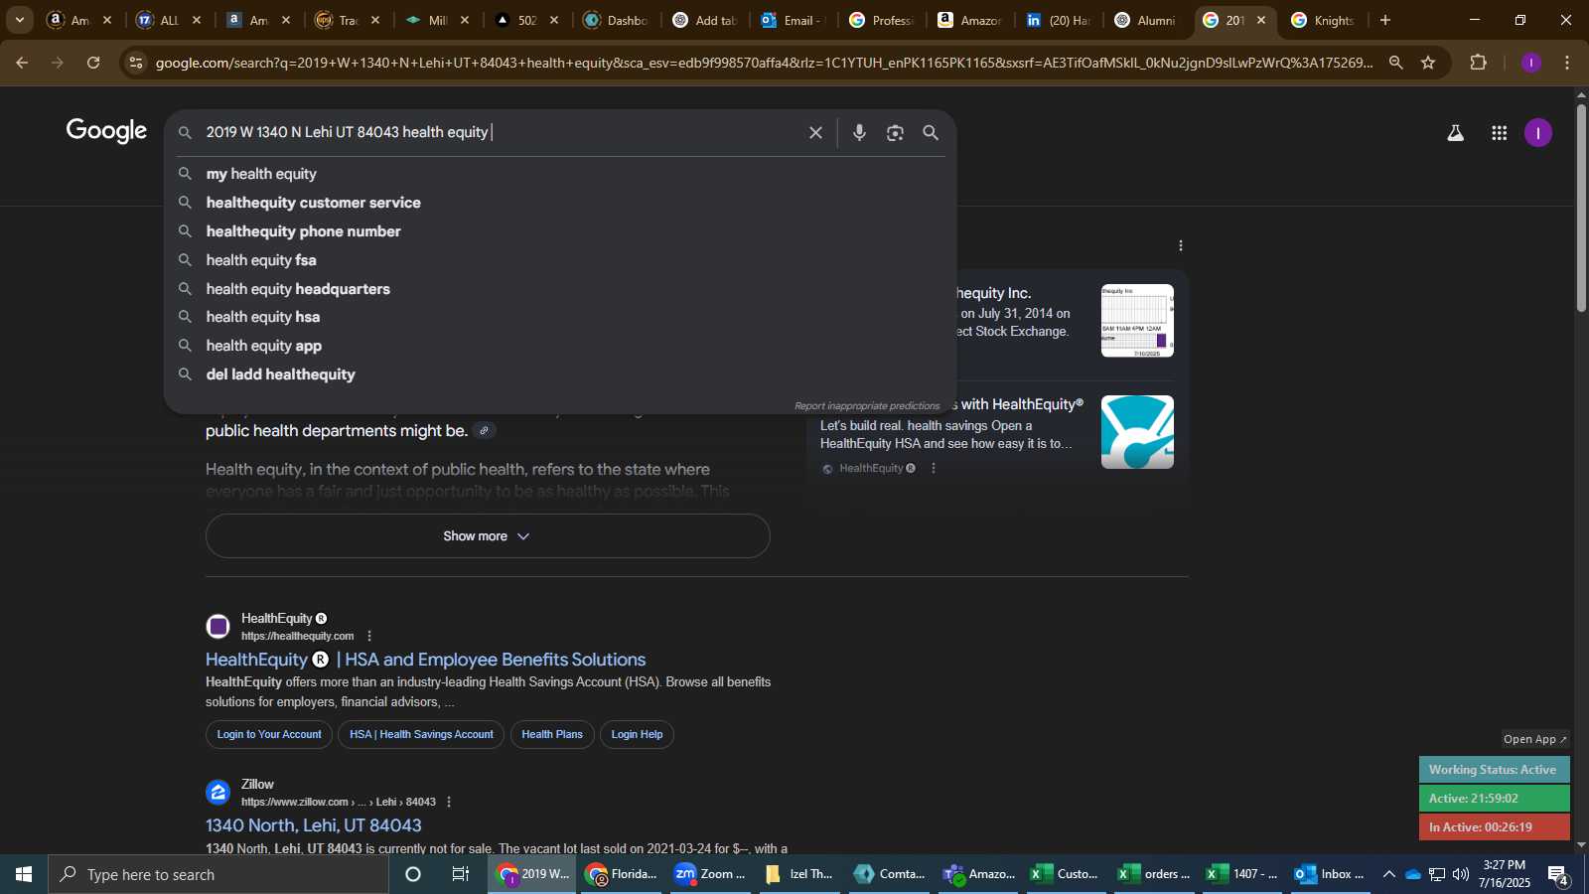Open Cortana circle icon in taskbar
This screenshot has width=1589, height=894.
pos(413,874)
